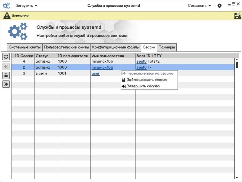This screenshot has height=182, width=242.
Task: Open the Пользовательские юниты tab
Action: (x=67, y=47)
